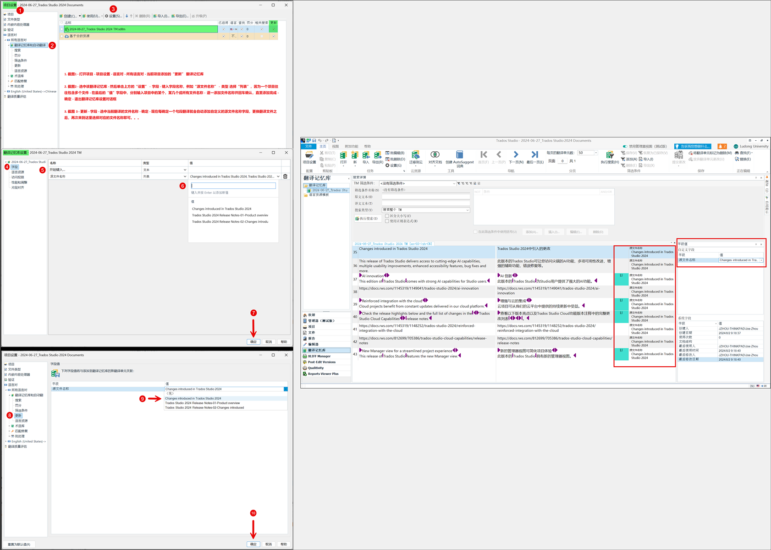Open 对齐文档 (Align documents) tool
771x550 pixels.
click(x=435, y=158)
